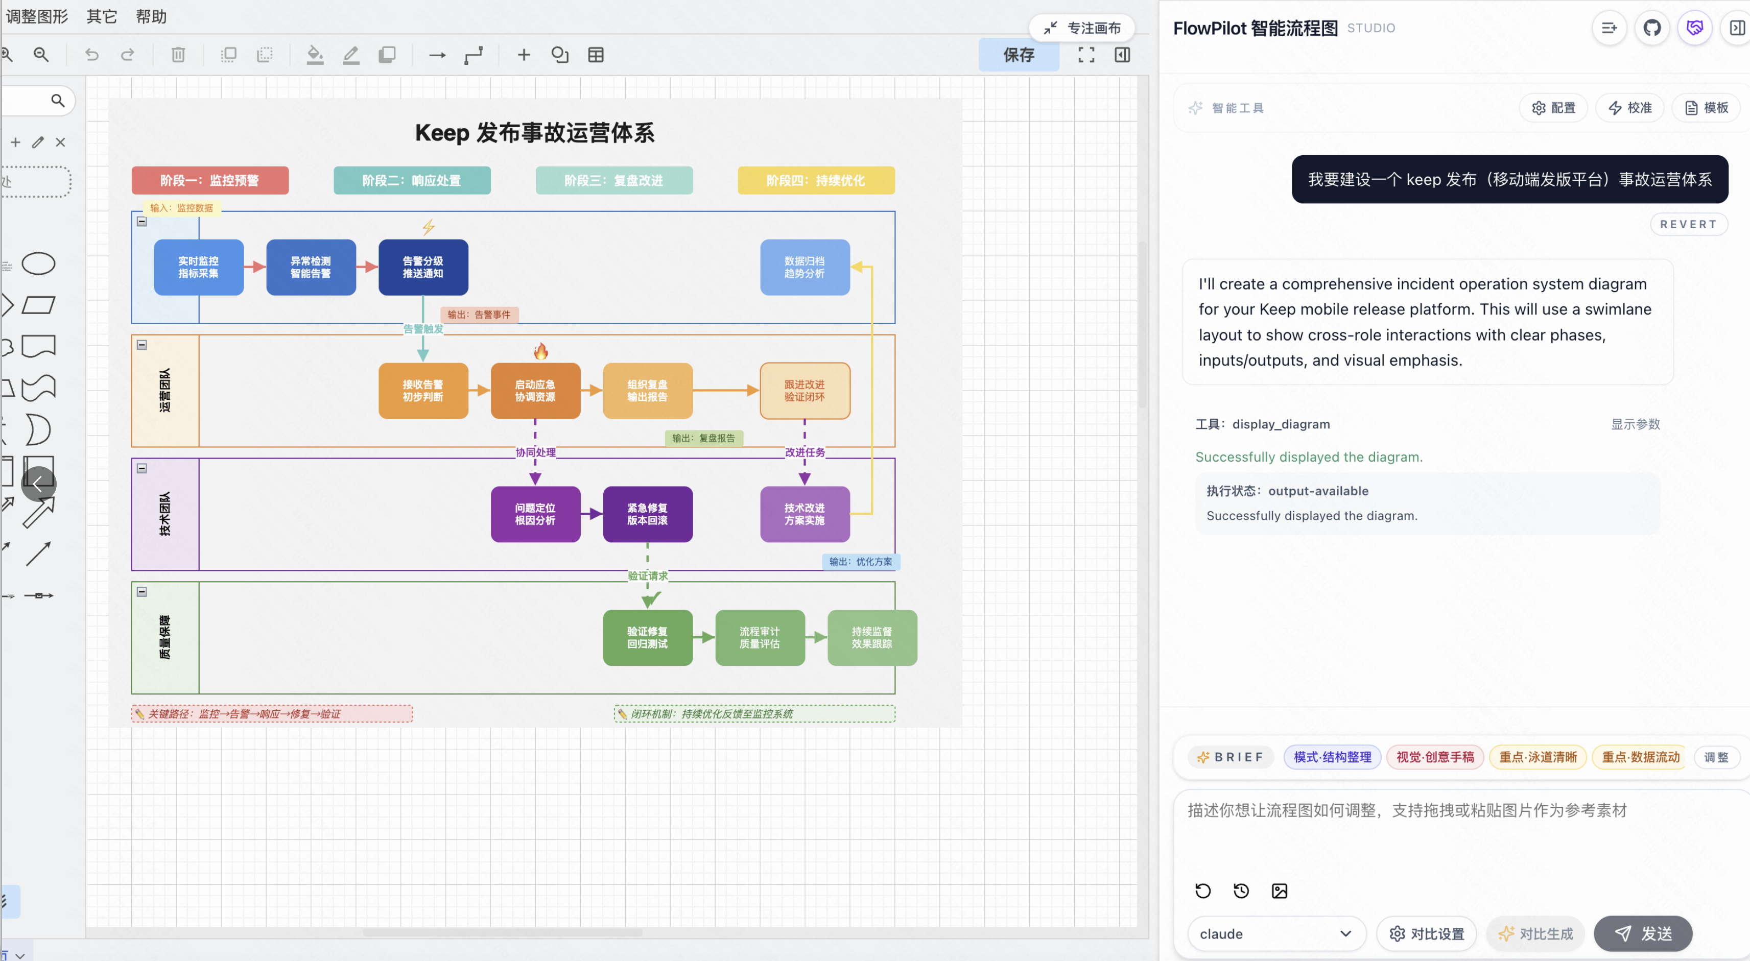Click the delete trash icon
The width and height of the screenshot is (1750, 961).
coord(178,54)
